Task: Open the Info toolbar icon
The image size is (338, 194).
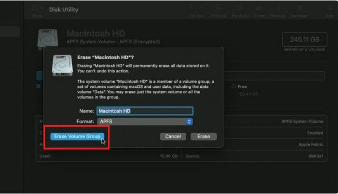Action: point(330,8)
